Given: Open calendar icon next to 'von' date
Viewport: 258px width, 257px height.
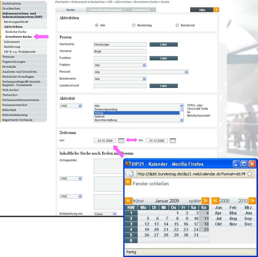Looking at the screenshot, I should tap(121, 141).
